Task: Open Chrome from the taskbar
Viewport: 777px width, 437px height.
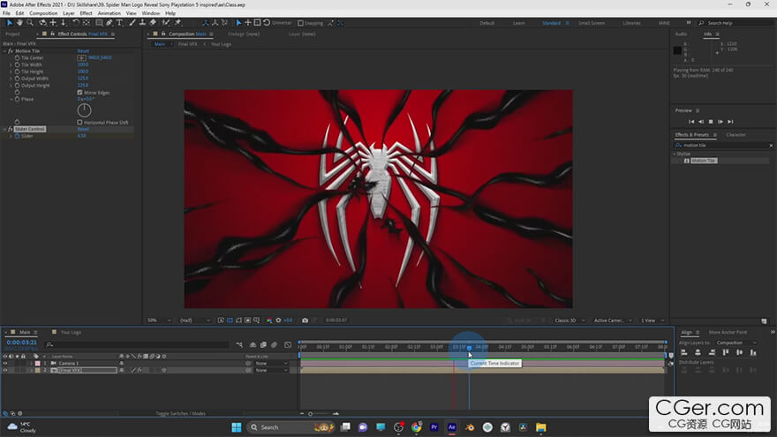Action: click(416, 427)
